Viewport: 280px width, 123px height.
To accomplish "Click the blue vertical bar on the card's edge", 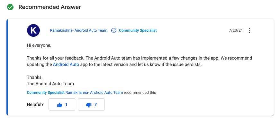I will (7, 67).
